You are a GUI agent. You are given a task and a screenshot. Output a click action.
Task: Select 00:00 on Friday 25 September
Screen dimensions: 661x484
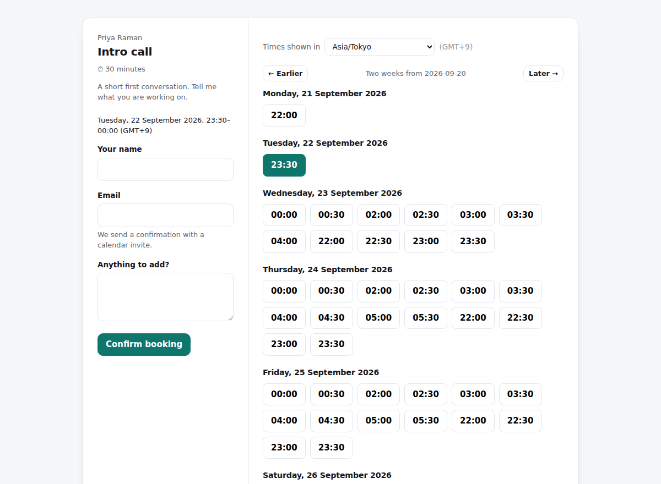coord(284,394)
